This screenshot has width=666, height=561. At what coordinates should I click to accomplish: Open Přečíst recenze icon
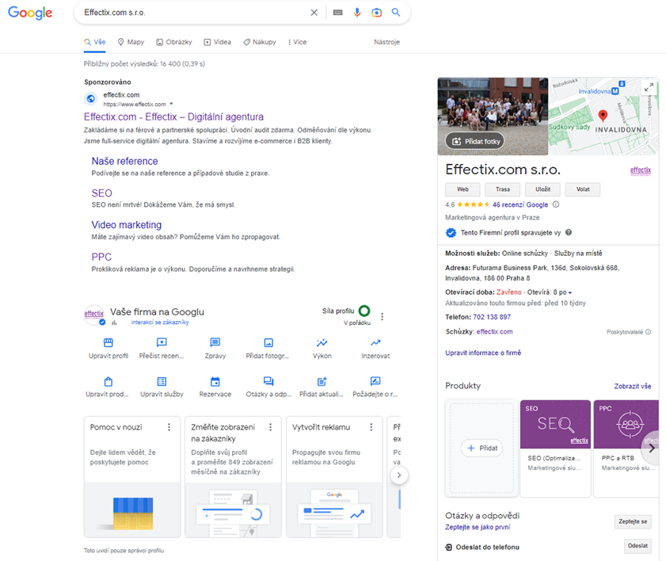click(x=162, y=342)
